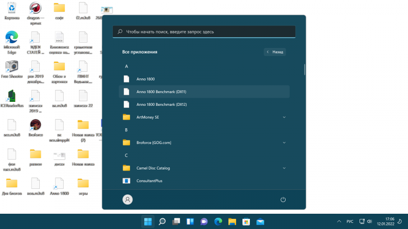Click the power button in Start menu
The width and height of the screenshot is (408, 229).
283,199
